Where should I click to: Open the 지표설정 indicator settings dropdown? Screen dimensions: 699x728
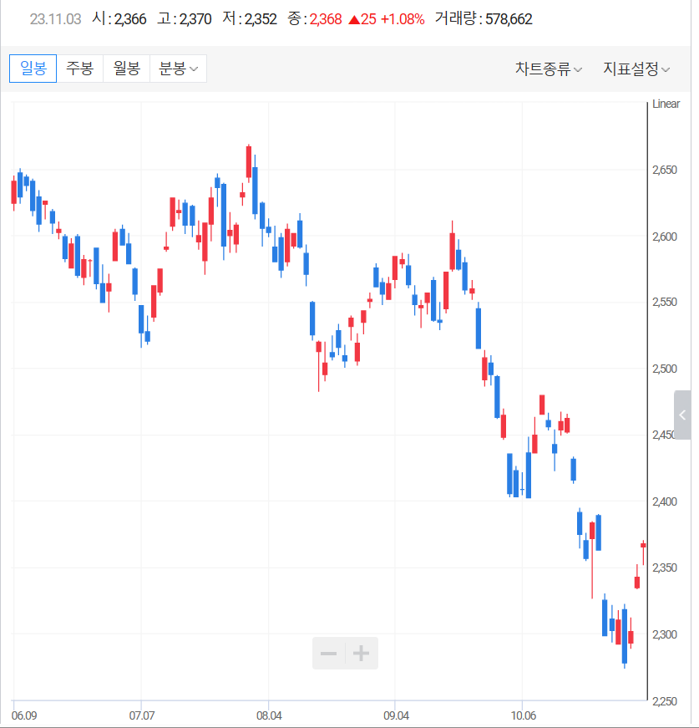[x=636, y=69]
